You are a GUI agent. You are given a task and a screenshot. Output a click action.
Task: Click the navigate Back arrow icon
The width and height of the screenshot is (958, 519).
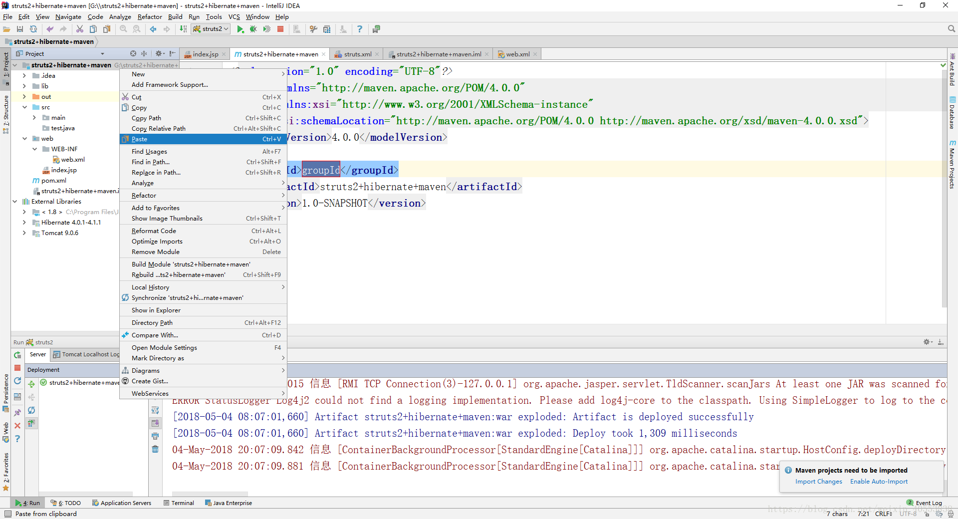point(153,29)
